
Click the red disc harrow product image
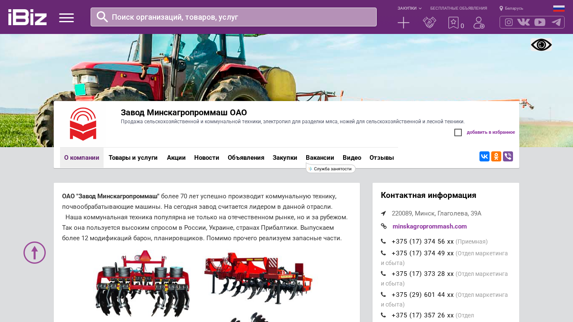[x=143, y=283]
